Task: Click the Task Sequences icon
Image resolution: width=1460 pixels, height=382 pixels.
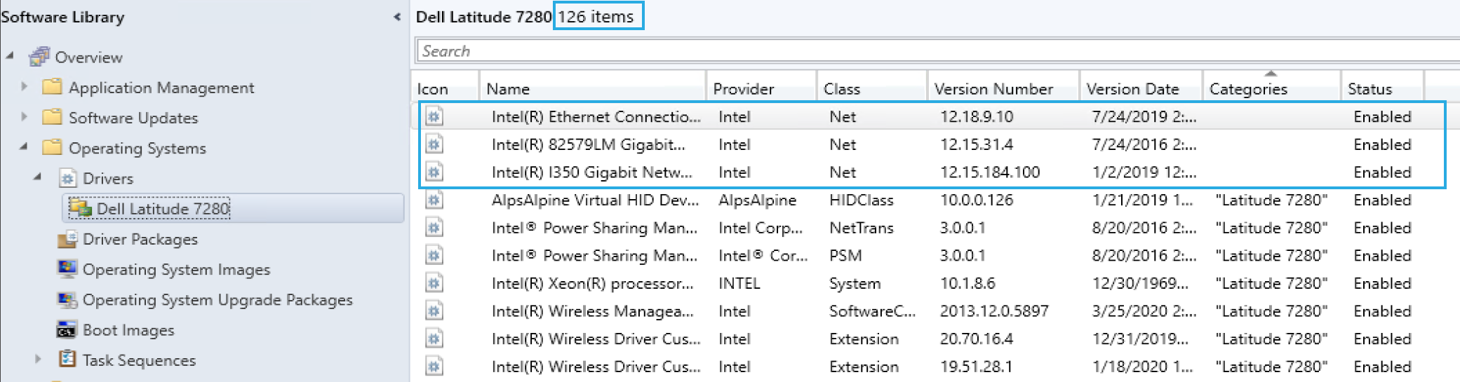Action: 67,360
